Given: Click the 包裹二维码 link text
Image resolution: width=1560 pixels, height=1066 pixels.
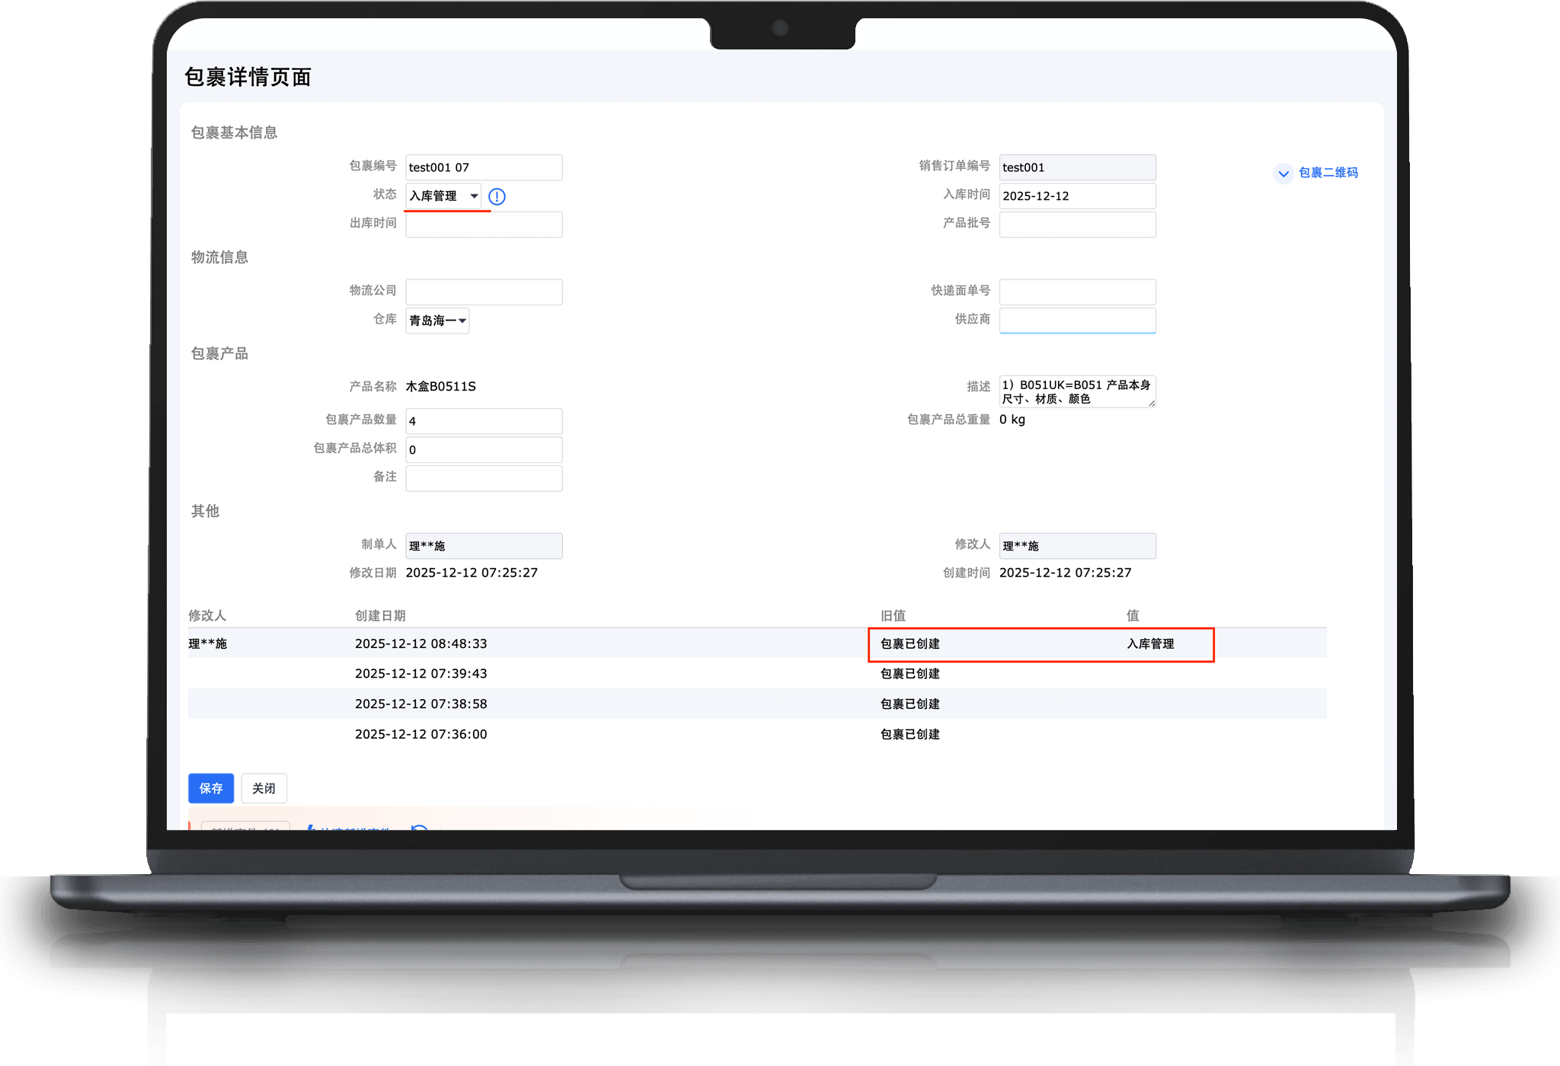Looking at the screenshot, I should [x=1328, y=173].
